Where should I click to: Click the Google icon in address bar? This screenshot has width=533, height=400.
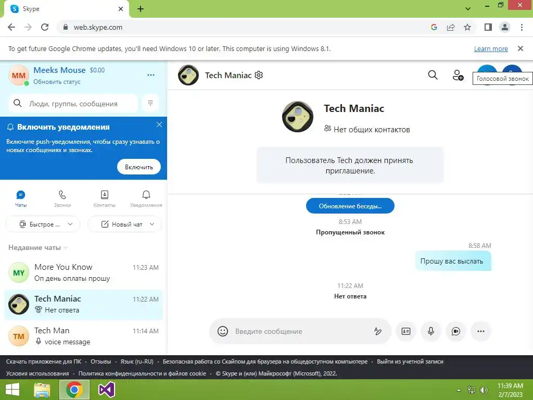coord(434,27)
